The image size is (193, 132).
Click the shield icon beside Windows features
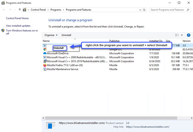[3, 30]
